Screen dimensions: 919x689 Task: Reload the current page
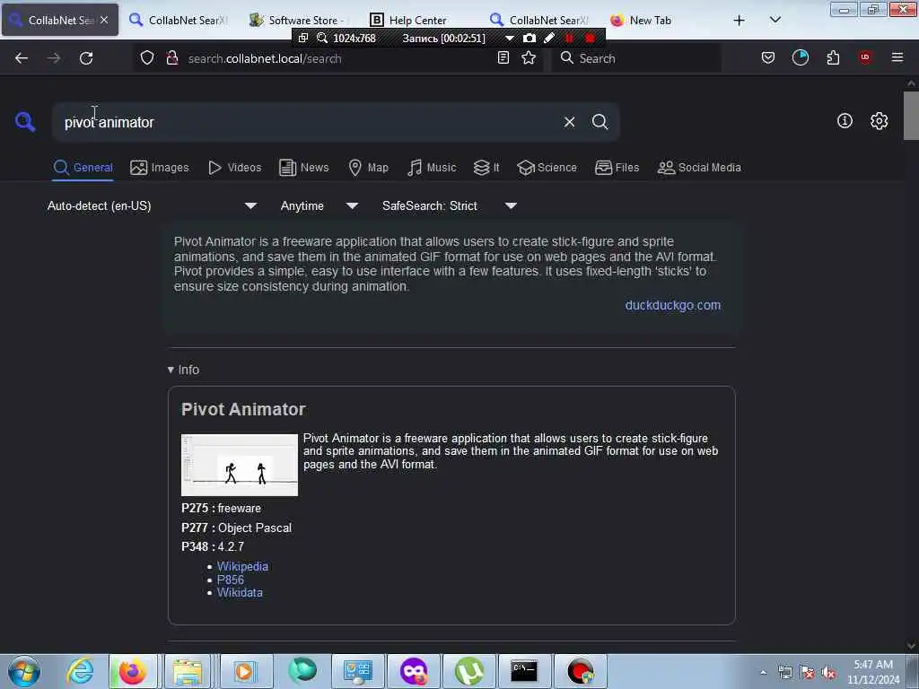click(x=86, y=58)
